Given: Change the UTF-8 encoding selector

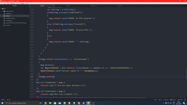Looking at the screenshot, I should [x=160, y=100].
